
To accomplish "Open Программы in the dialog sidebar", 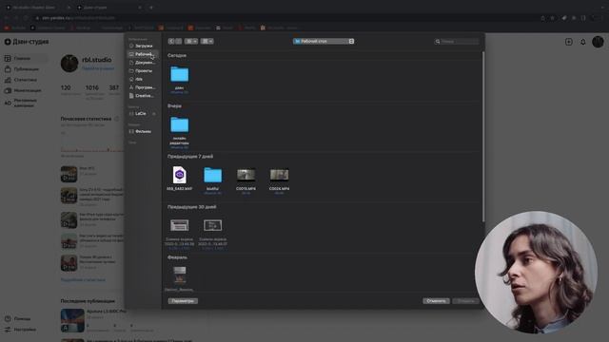I will [143, 87].
